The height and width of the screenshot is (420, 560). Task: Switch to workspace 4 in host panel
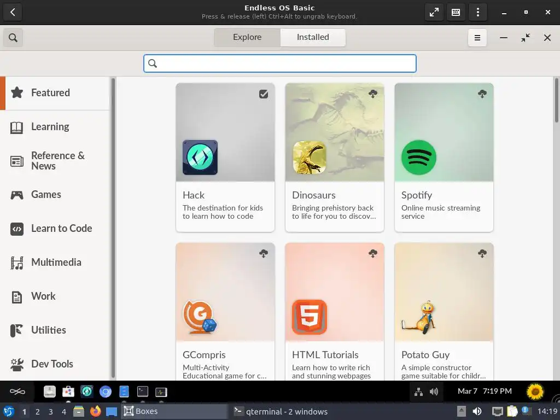pos(64,412)
